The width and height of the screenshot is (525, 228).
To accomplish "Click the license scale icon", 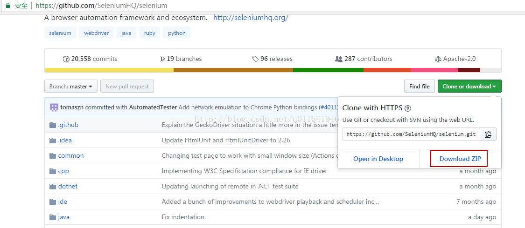I will (x=438, y=59).
